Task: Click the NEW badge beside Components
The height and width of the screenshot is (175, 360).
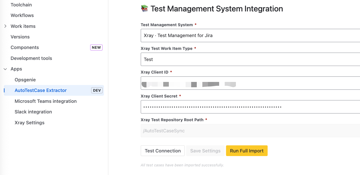Action: pyautogui.click(x=96, y=47)
